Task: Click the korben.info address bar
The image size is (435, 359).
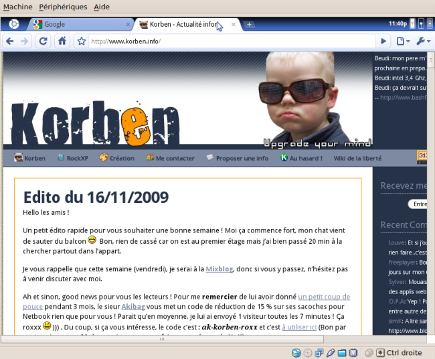Action: click(232, 42)
